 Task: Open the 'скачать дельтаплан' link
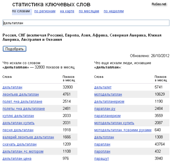point(20,144)
